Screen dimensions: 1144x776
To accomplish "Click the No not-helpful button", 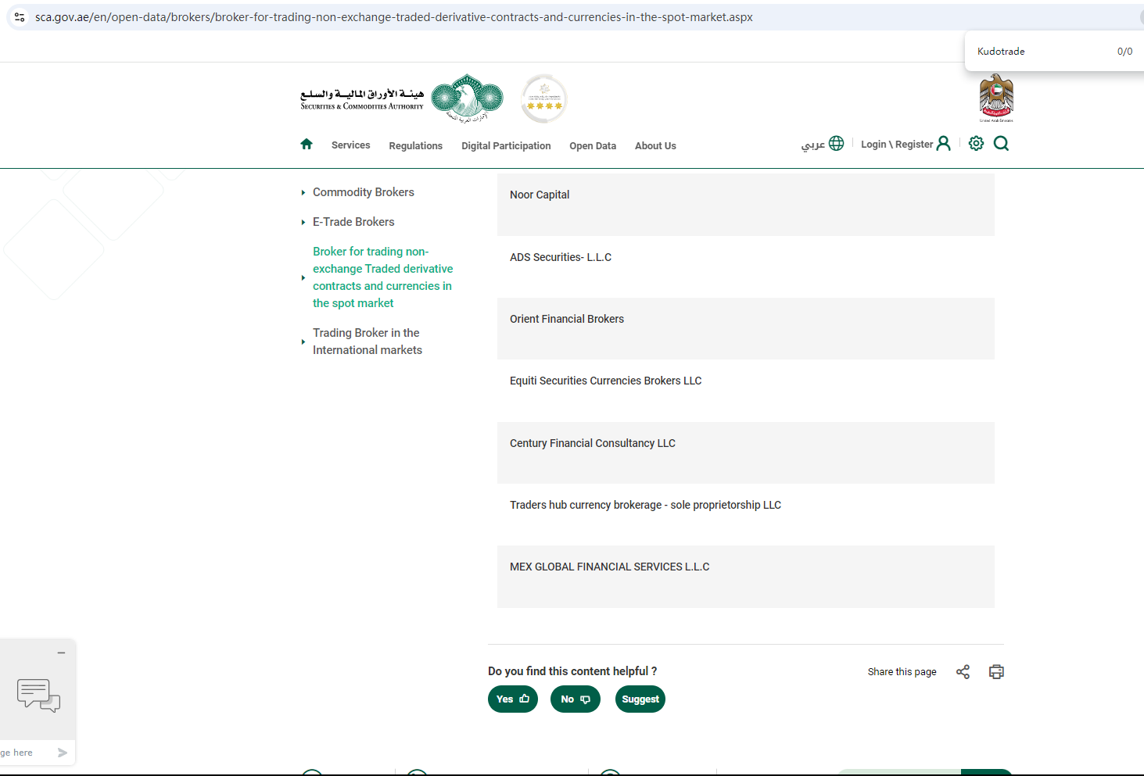I will [x=576, y=699].
